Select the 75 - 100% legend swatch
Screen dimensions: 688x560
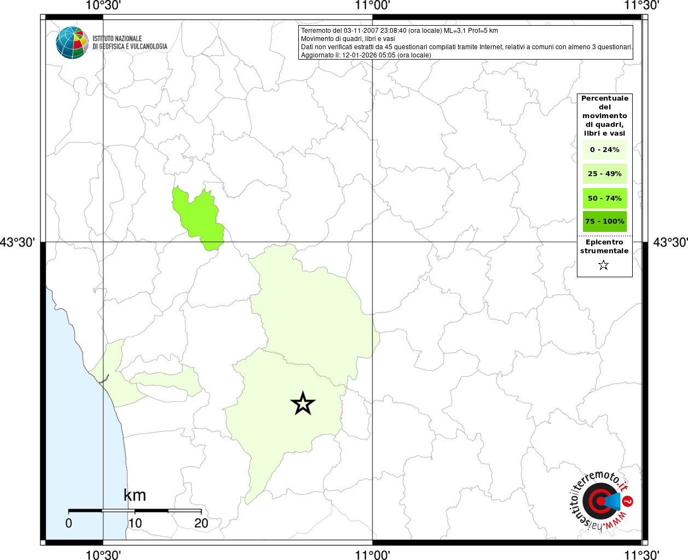[604, 221]
